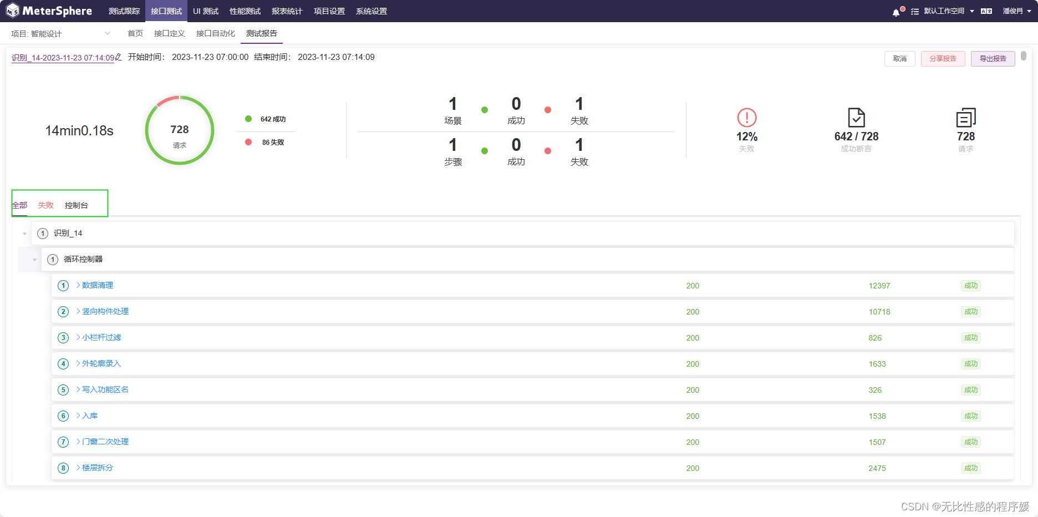Viewport: 1038px width, 517px height.
Task: Click the 成功 status tag of 数据清理
Action: coord(971,286)
